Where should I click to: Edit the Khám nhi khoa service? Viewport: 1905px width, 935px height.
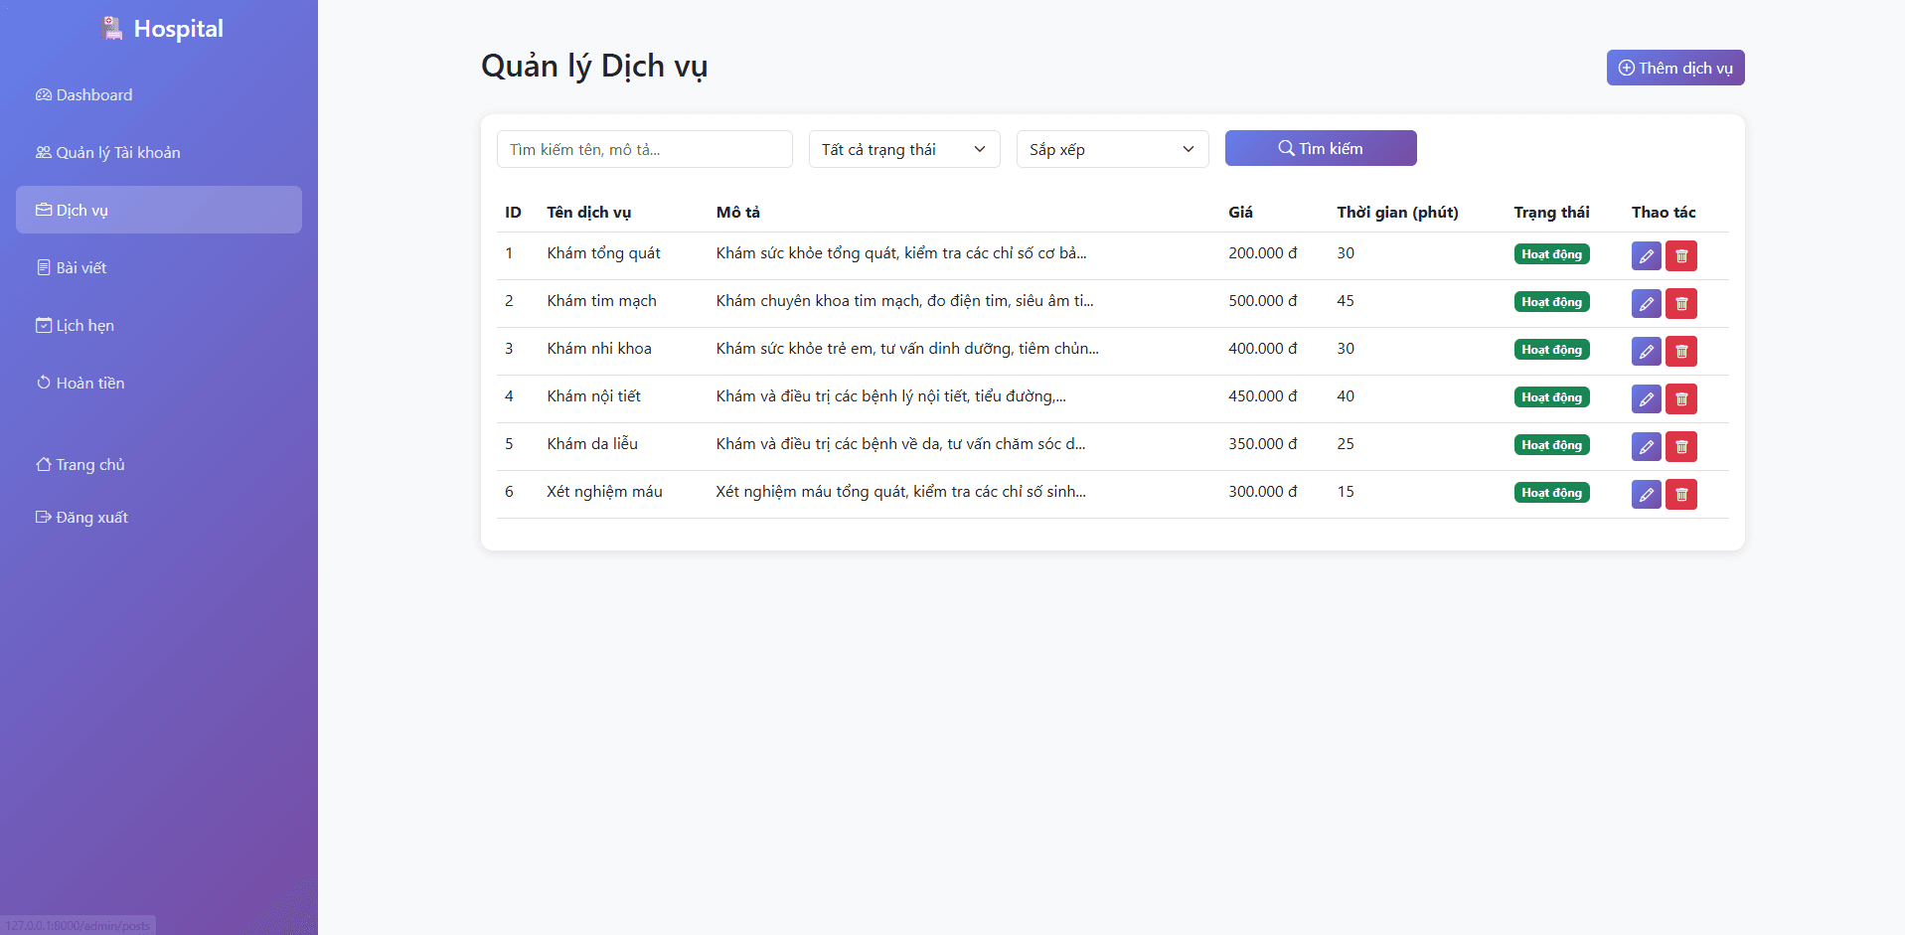tap(1646, 352)
